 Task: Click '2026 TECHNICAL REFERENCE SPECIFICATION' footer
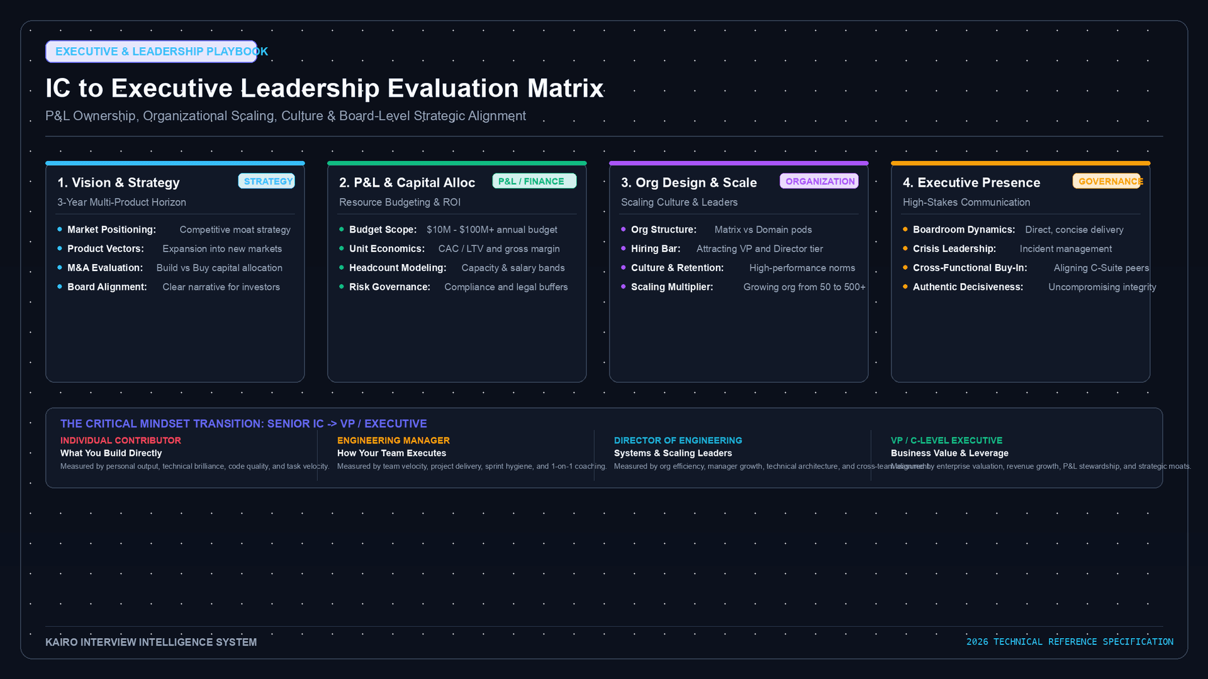1070,642
